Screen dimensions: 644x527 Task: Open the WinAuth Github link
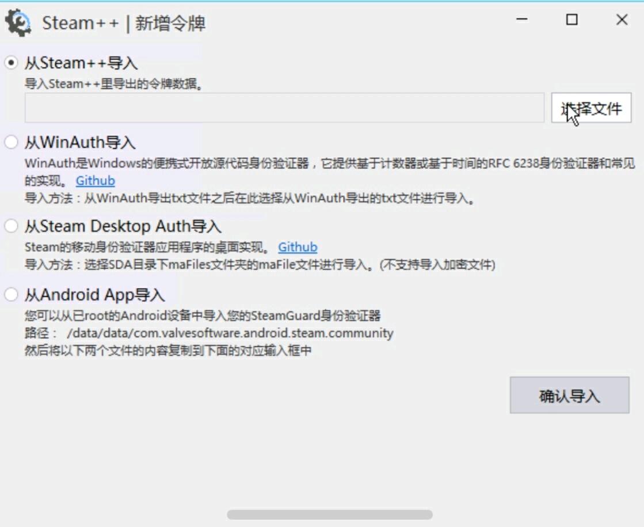click(96, 180)
